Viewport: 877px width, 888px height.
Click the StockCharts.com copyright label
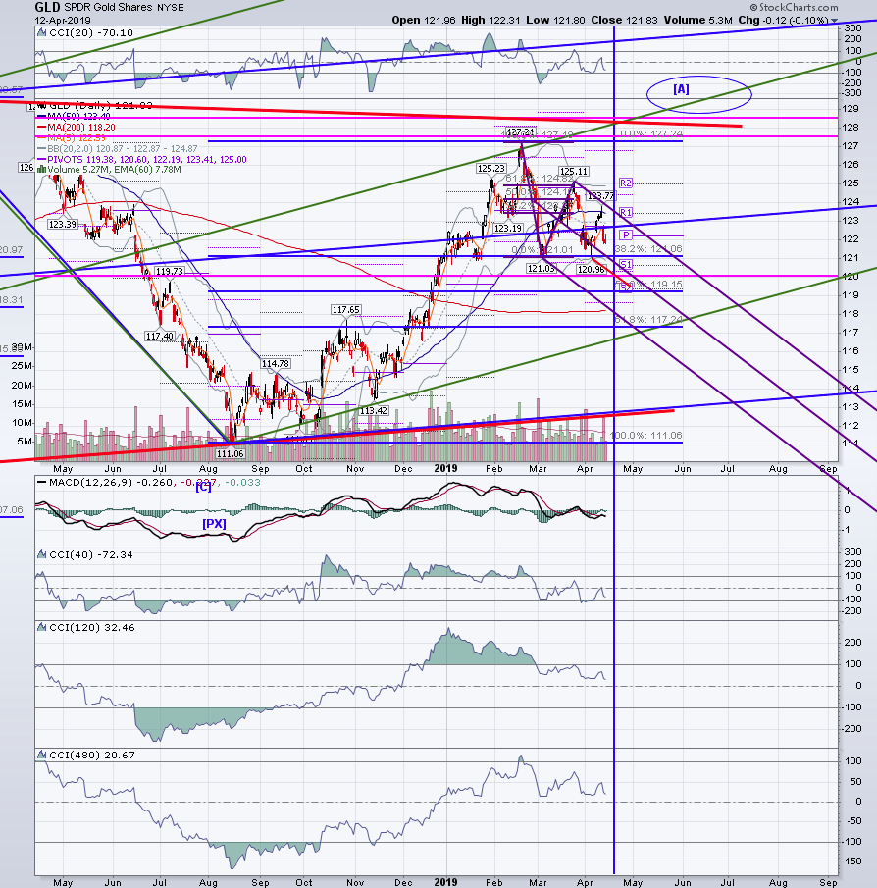point(795,8)
